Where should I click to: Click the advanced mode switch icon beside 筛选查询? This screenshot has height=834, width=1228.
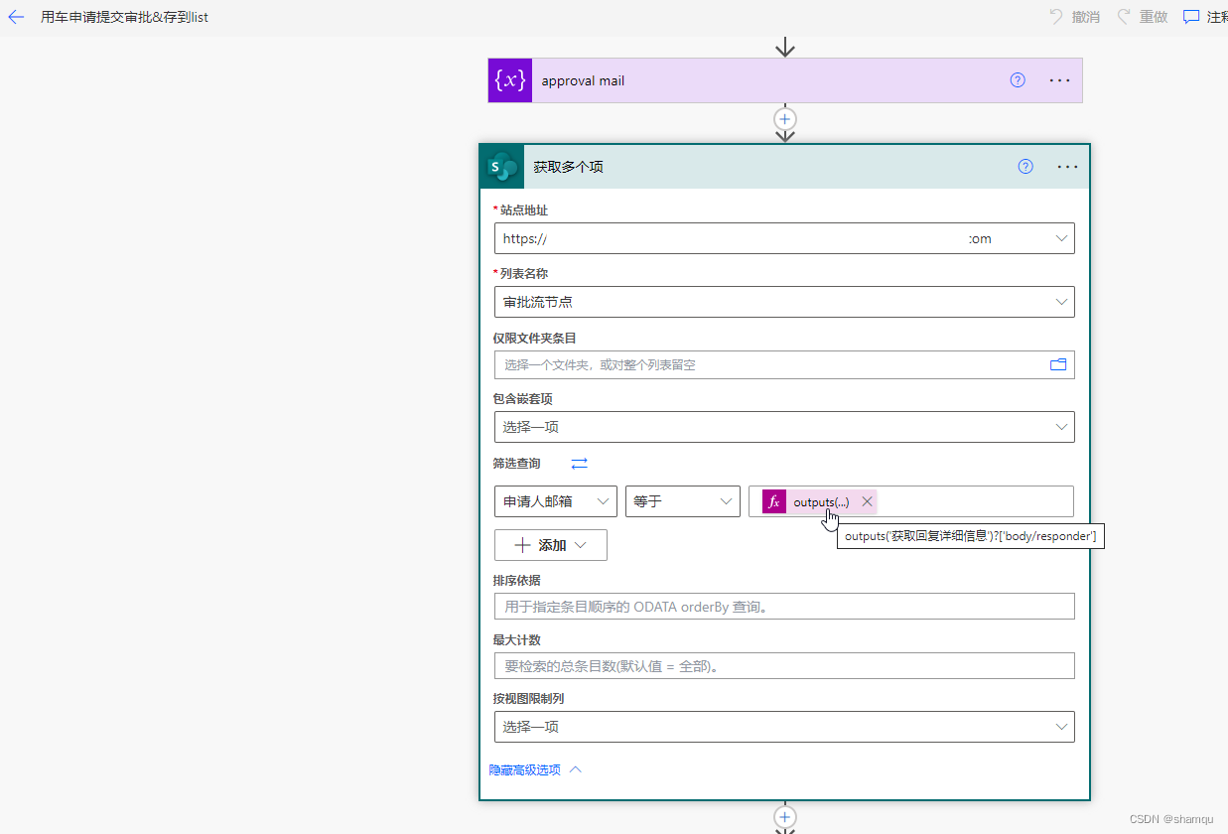[x=579, y=463]
